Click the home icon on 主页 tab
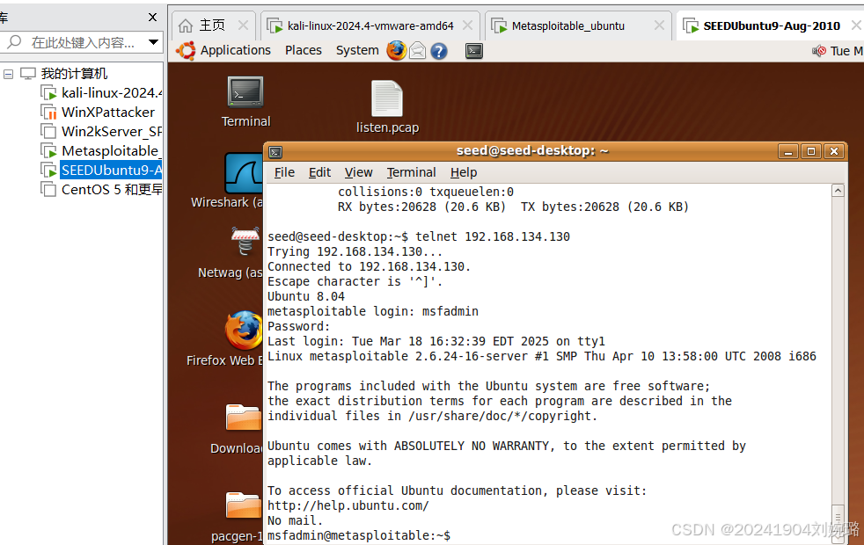This screenshot has width=864, height=545. tap(186, 25)
